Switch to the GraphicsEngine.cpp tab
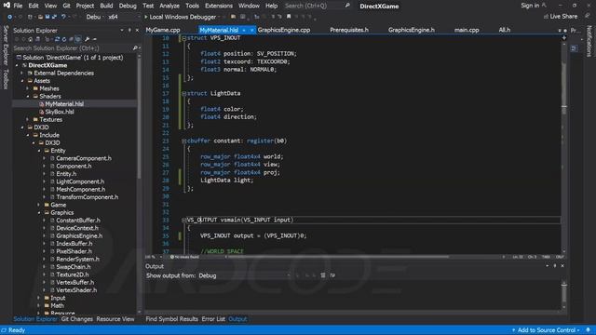 284,30
